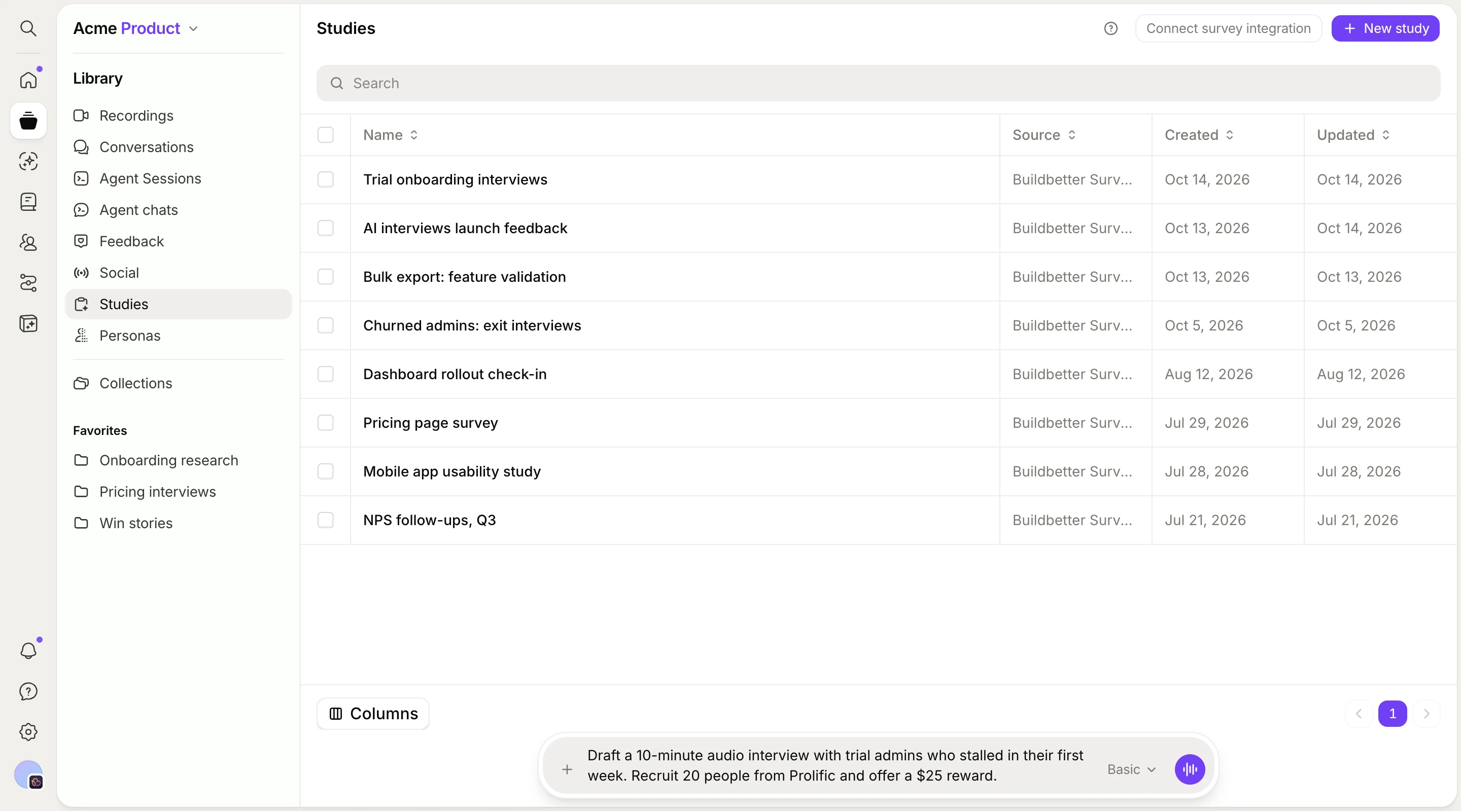
Task: Click the New study button
Action: 1385,28
